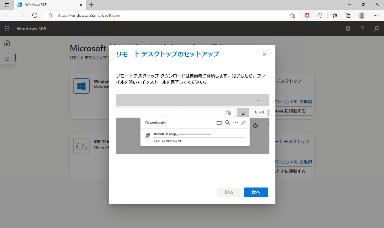Open the Windows 365 settings gear
Image resolution: width=384 pixels, height=228 pixels.
tap(348, 28)
